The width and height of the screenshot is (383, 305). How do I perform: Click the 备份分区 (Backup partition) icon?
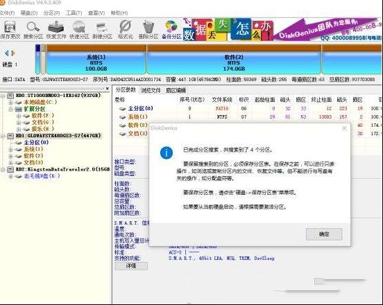tap(171, 30)
